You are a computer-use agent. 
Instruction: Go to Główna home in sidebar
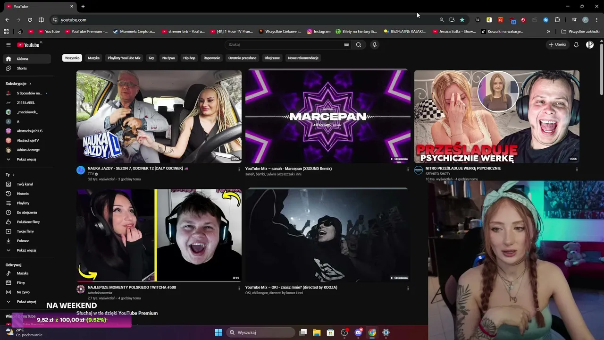26,59
